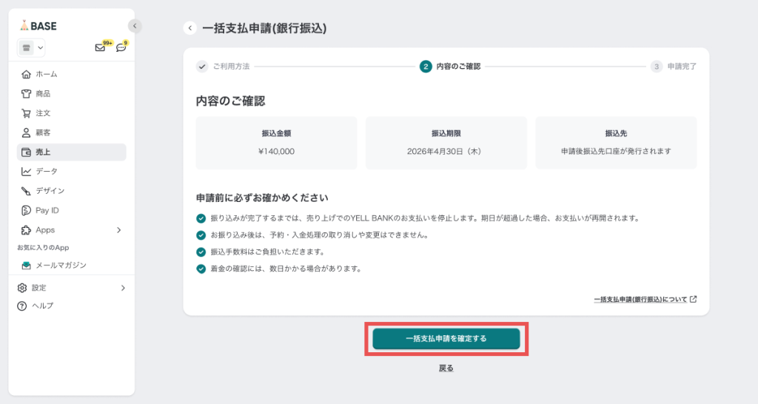The height and width of the screenshot is (404, 758).
Task: Open the 注文 menu item
Action: pos(43,113)
